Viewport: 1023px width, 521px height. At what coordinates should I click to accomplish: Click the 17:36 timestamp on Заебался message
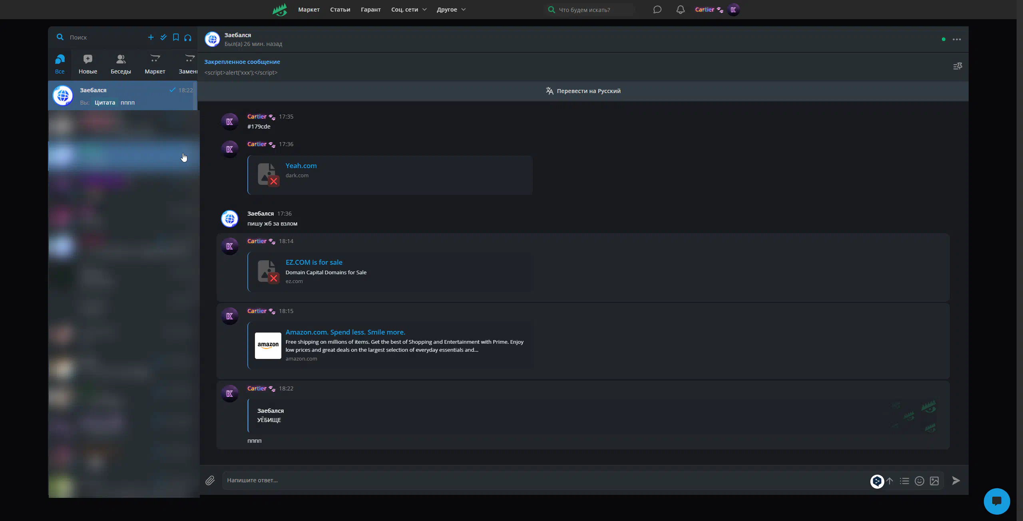(x=285, y=214)
